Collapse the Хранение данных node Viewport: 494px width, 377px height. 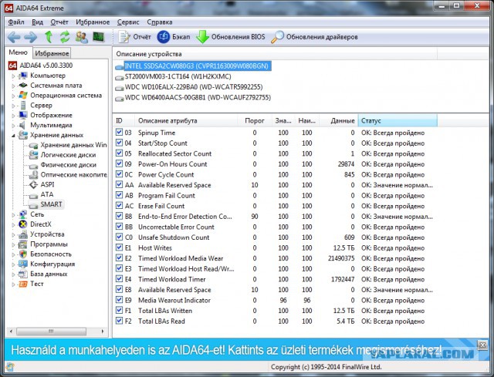click(x=13, y=136)
